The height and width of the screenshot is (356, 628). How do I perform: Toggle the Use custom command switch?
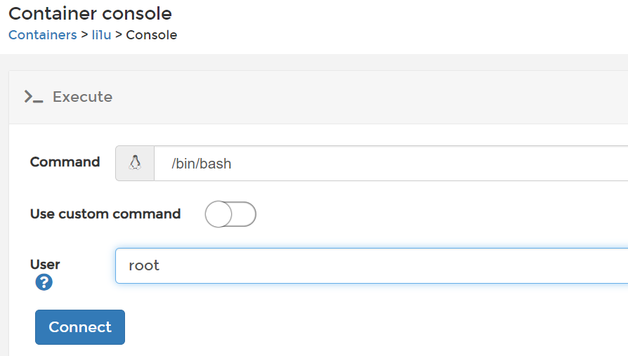click(x=230, y=214)
